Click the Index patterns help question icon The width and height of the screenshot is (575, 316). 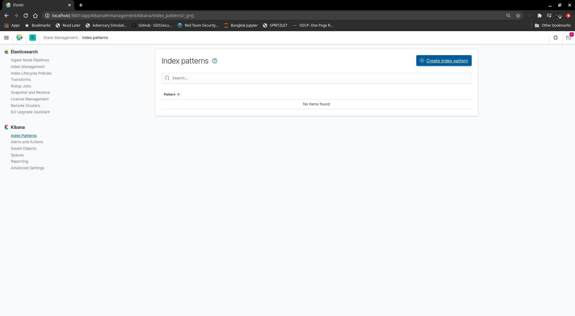215,61
